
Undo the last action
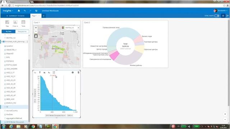(25, 11)
